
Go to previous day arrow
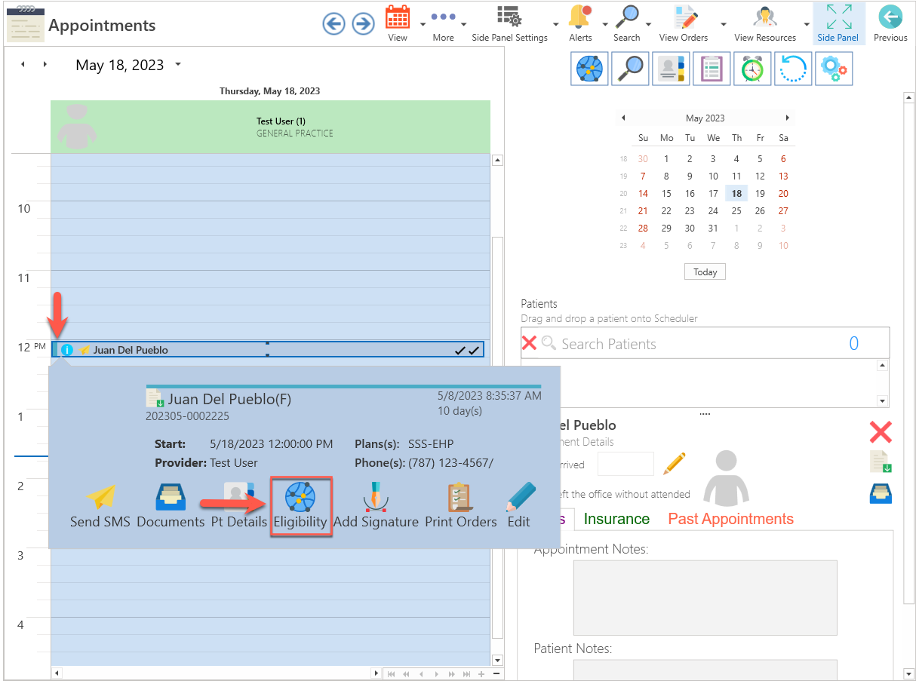click(x=23, y=65)
